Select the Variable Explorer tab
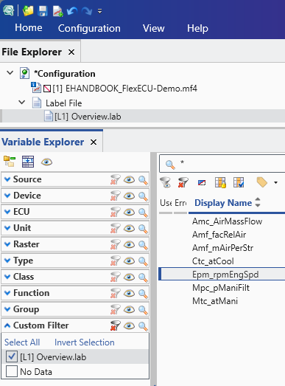The image size is (285, 386). [43, 142]
